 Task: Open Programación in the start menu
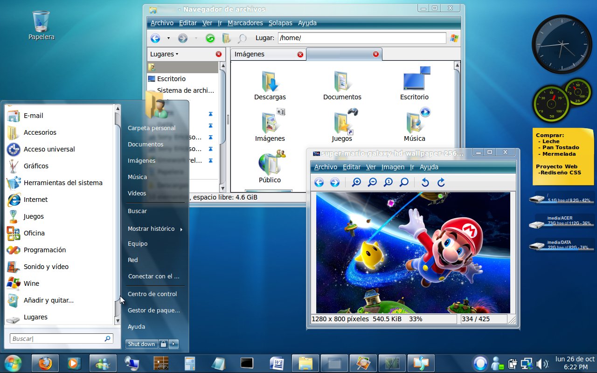[60, 250]
